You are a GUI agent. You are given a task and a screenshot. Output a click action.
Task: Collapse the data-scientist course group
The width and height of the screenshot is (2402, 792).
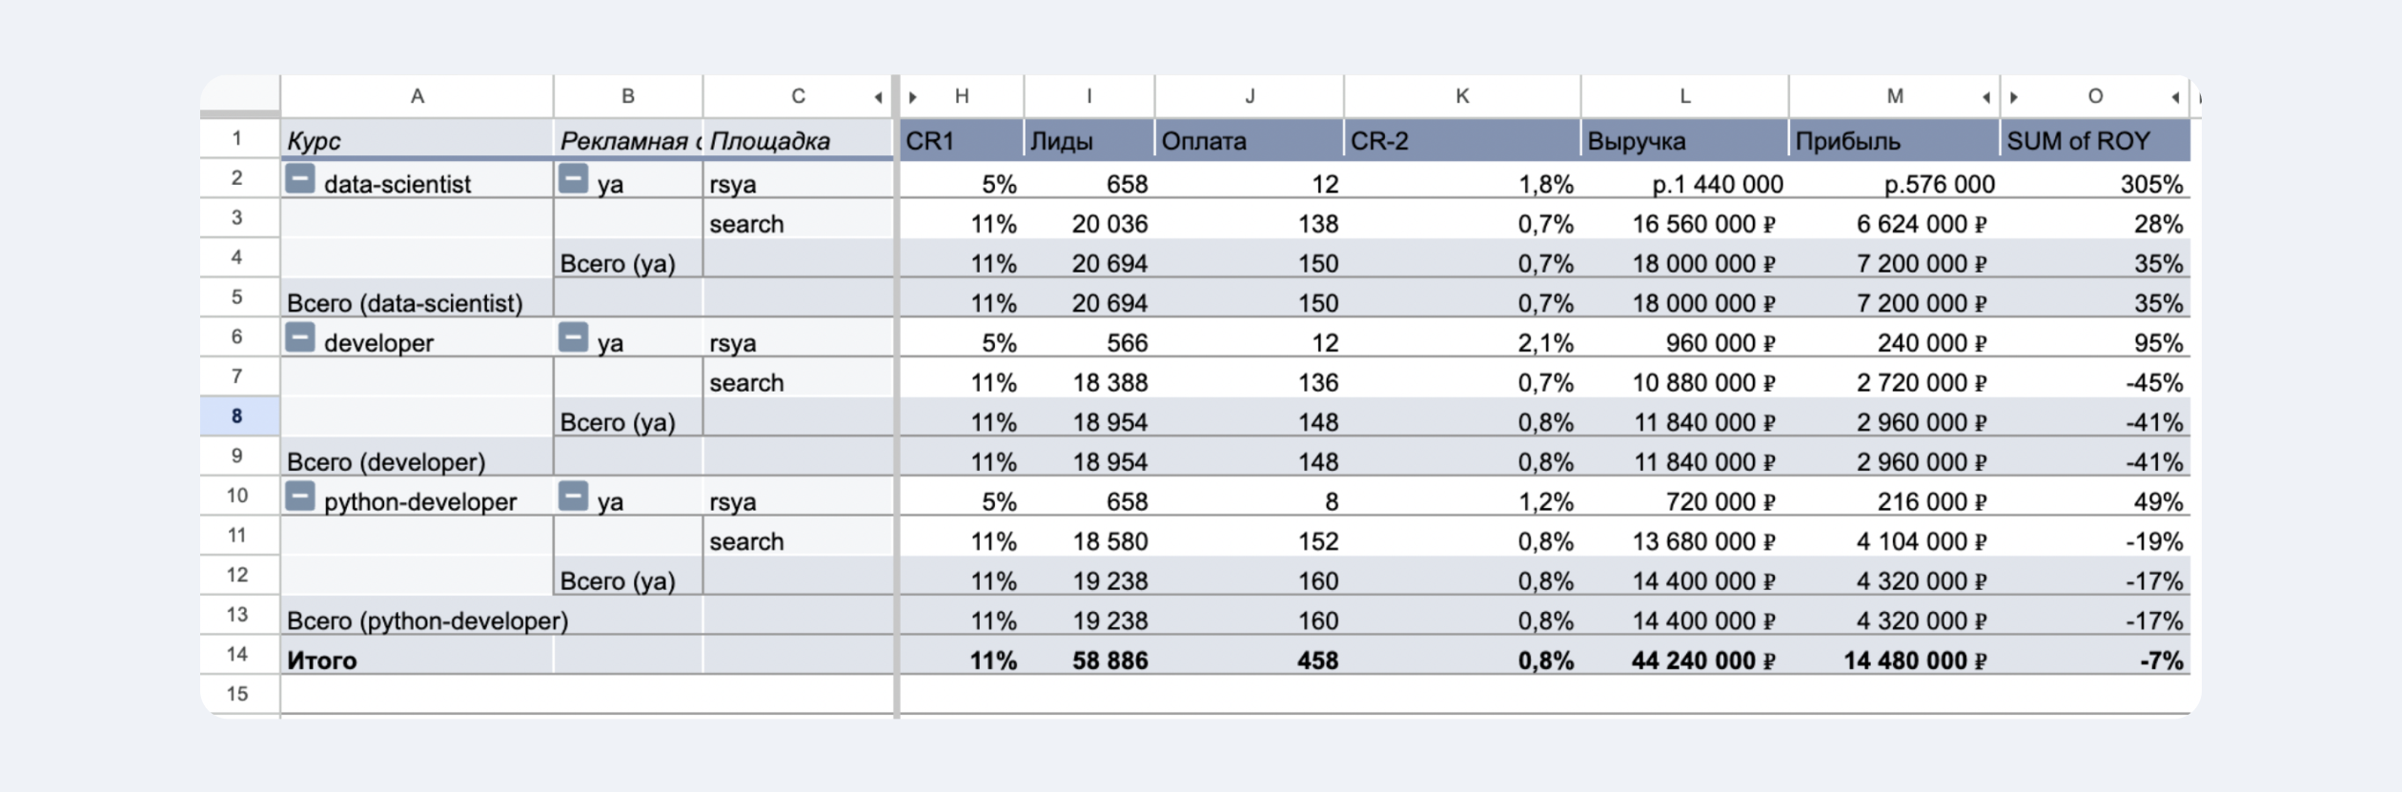point(299,179)
